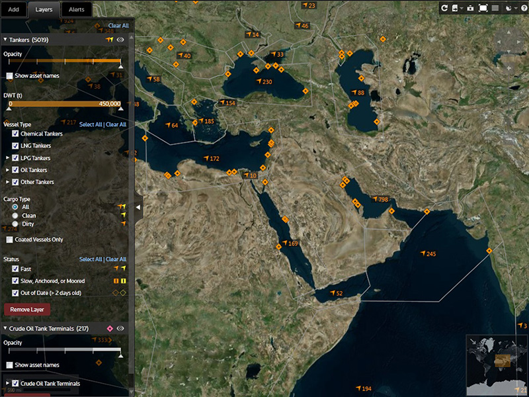The width and height of the screenshot is (529, 397).
Task: Hide the Tankers layer visibility
Action: 122,40
